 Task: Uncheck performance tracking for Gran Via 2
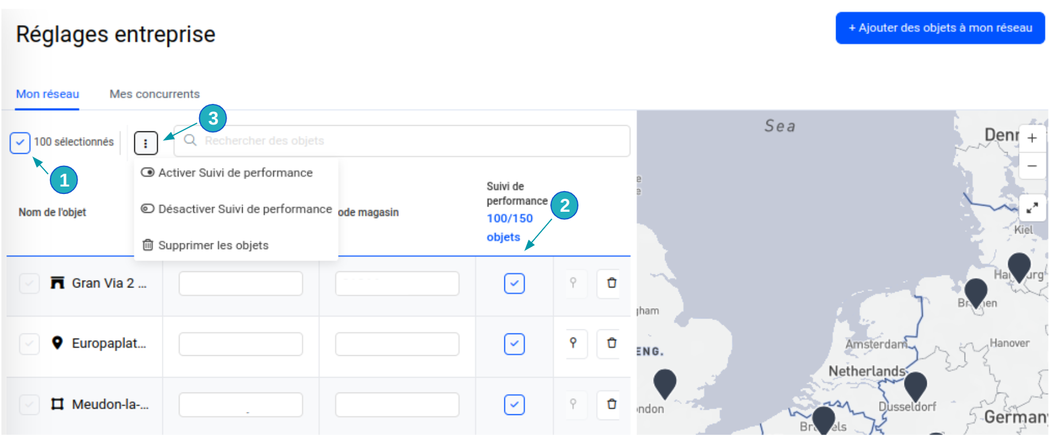(514, 283)
